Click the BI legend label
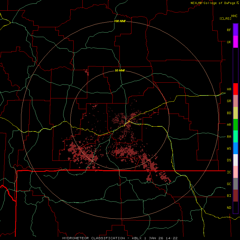The image size is (240, 240). pyautogui.click(x=229, y=196)
